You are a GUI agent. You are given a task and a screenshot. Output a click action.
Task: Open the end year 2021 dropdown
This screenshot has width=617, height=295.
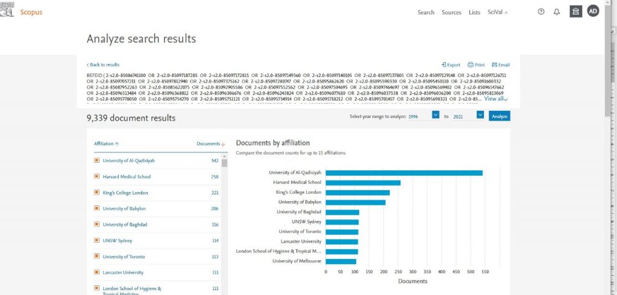pos(480,115)
